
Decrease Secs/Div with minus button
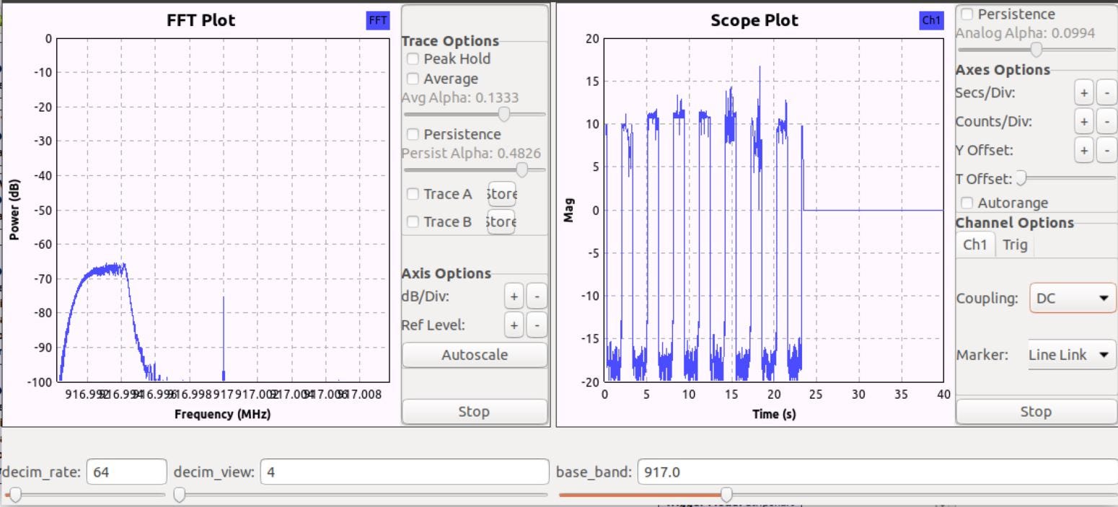coord(1107,93)
